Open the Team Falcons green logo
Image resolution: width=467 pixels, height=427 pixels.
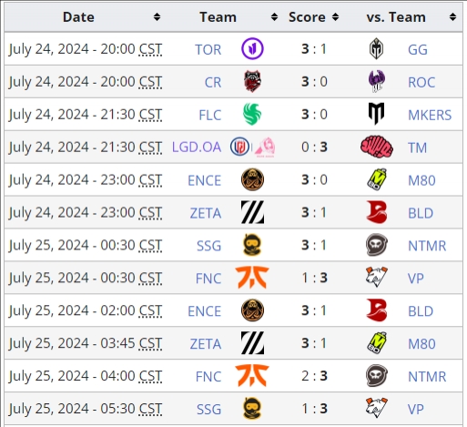[252, 114]
